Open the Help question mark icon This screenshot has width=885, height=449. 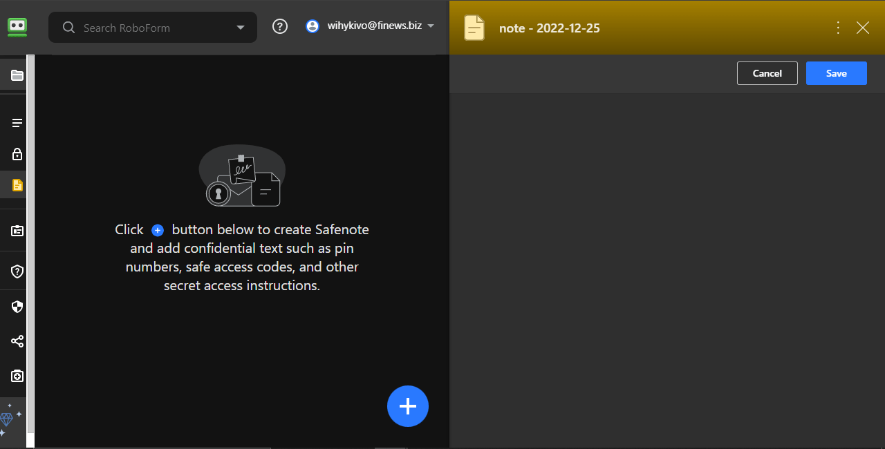tap(279, 26)
